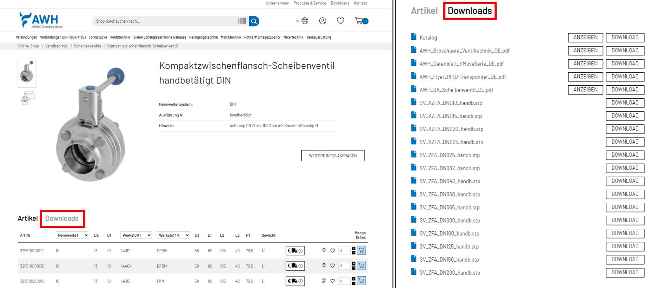Download the SV_KZFA_DN010_handb.stp file
666x288 pixels.
pyautogui.click(x=625, y=103)
